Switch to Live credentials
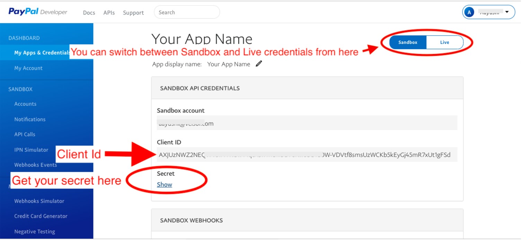This screenshot has height=240, width=522. pyautogui.click(x=445, y=43)
